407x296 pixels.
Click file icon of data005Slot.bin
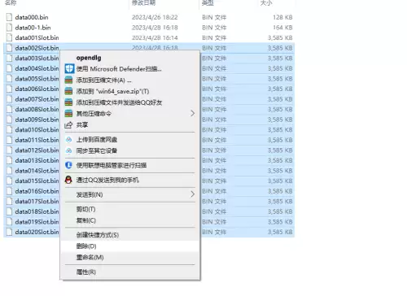[9, 79]
